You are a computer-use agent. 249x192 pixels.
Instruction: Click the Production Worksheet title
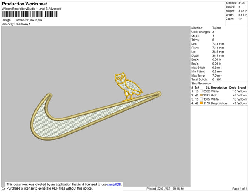[x=24, y=4]
